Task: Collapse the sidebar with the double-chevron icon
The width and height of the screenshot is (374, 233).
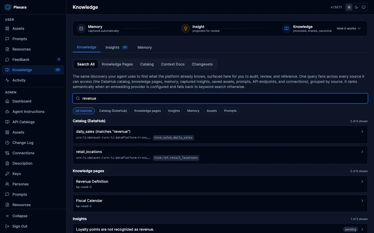Action: (x=7, y=216)
